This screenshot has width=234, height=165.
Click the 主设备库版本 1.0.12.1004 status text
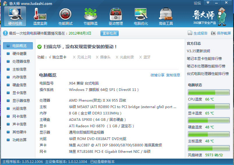(66, 162)
